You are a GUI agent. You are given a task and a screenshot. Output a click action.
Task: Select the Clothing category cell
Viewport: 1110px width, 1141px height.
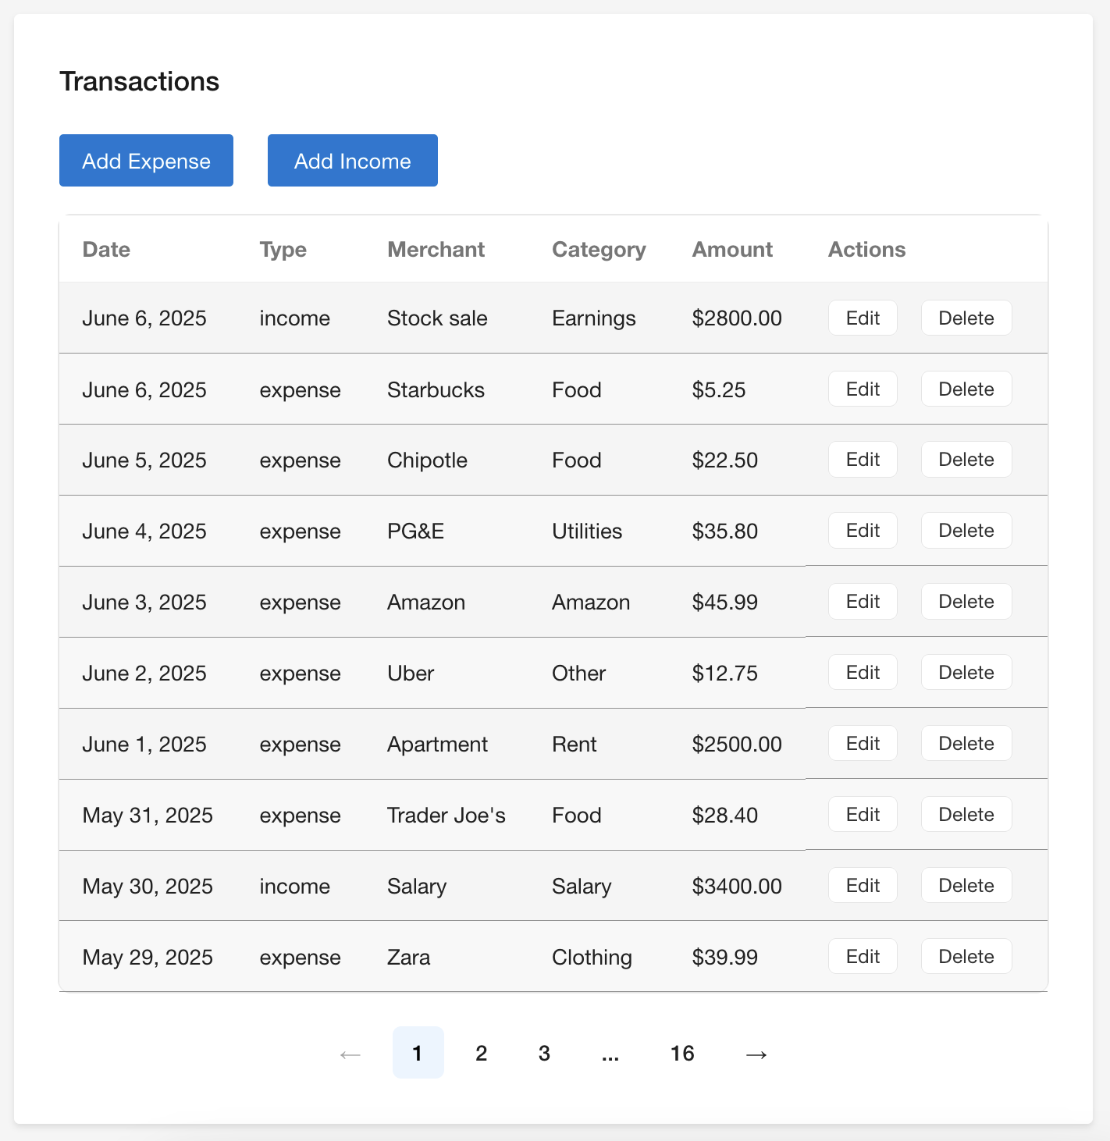[592, 958]
